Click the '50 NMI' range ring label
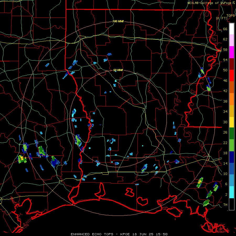The width and height of the screenshot is (236, 236). 118,70
